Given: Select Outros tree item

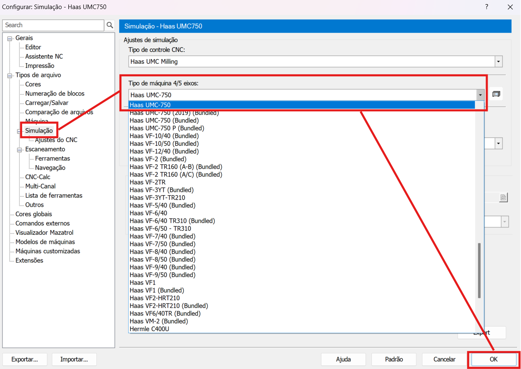Looking at the screenshot, I should (x=34, y=205).
